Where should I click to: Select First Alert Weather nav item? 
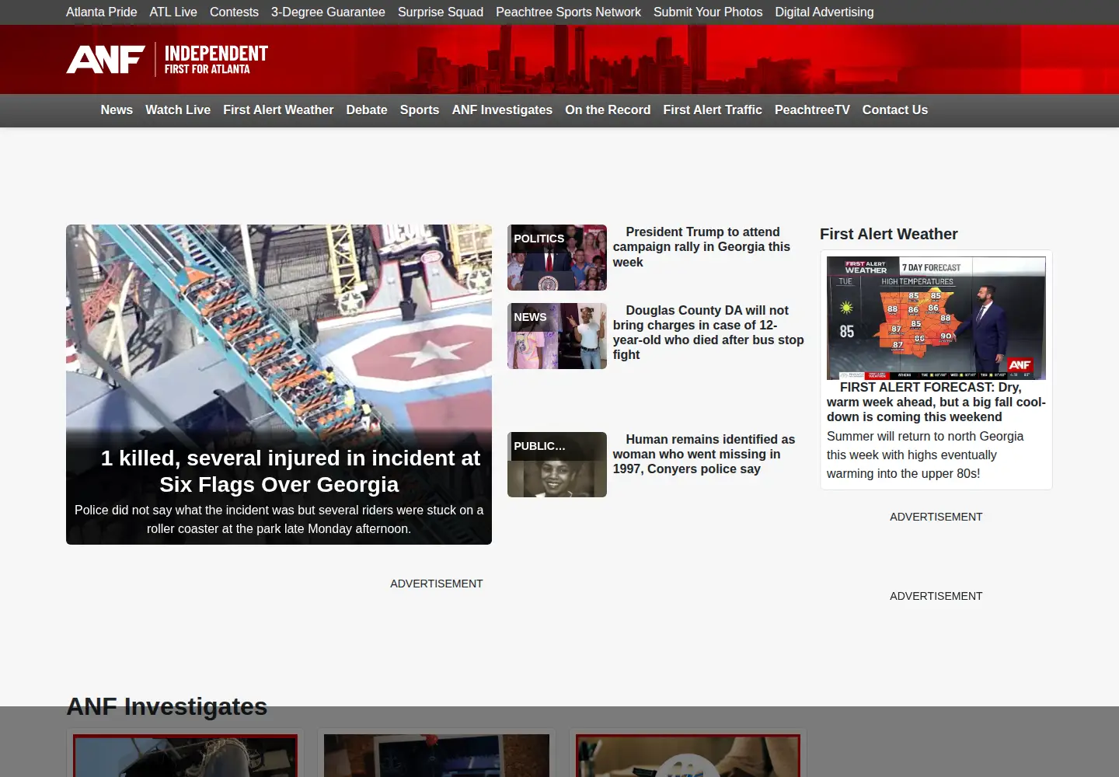coord(278,110)
